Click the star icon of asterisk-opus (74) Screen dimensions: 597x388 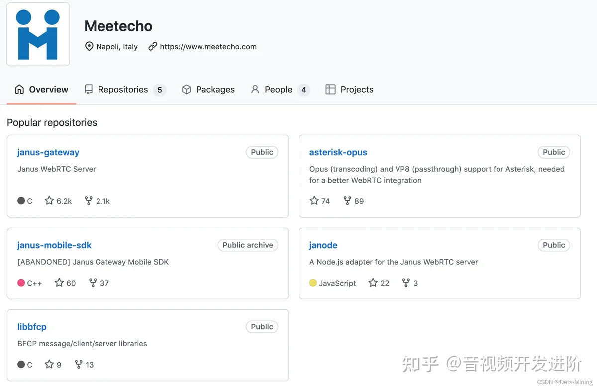point(314,201)
